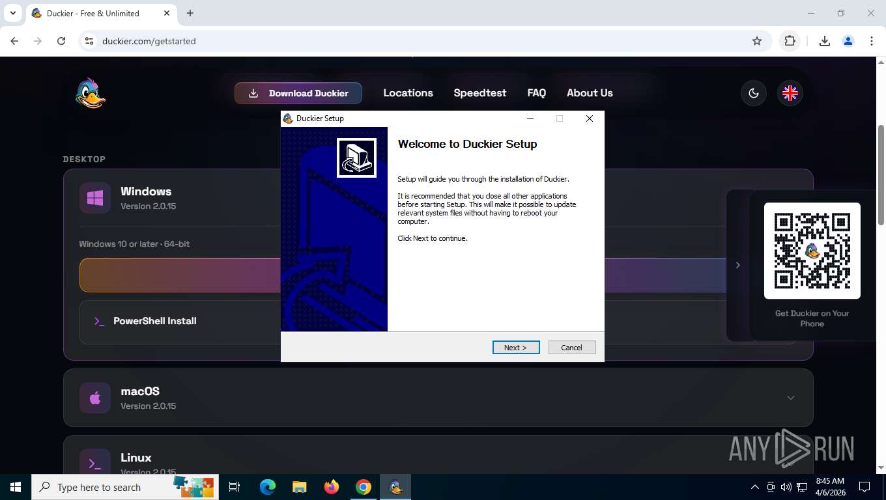
Task: Click the installer computer graphic icon
Action: [x=356, y=158]
